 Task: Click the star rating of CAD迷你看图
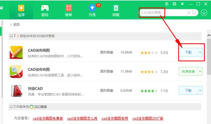149,72
